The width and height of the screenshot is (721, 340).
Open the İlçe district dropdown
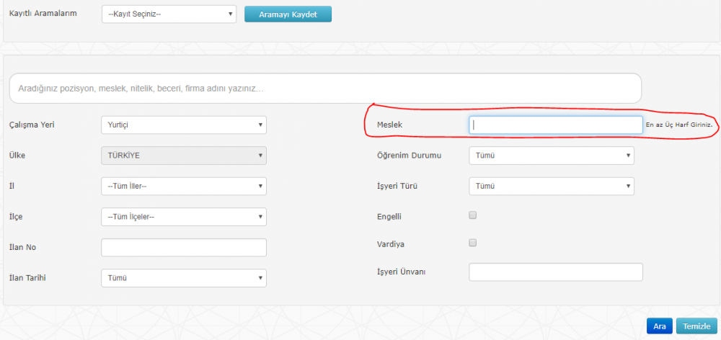184,217
